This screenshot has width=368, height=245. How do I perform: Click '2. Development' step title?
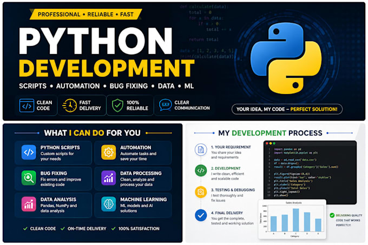coord(226,168)
